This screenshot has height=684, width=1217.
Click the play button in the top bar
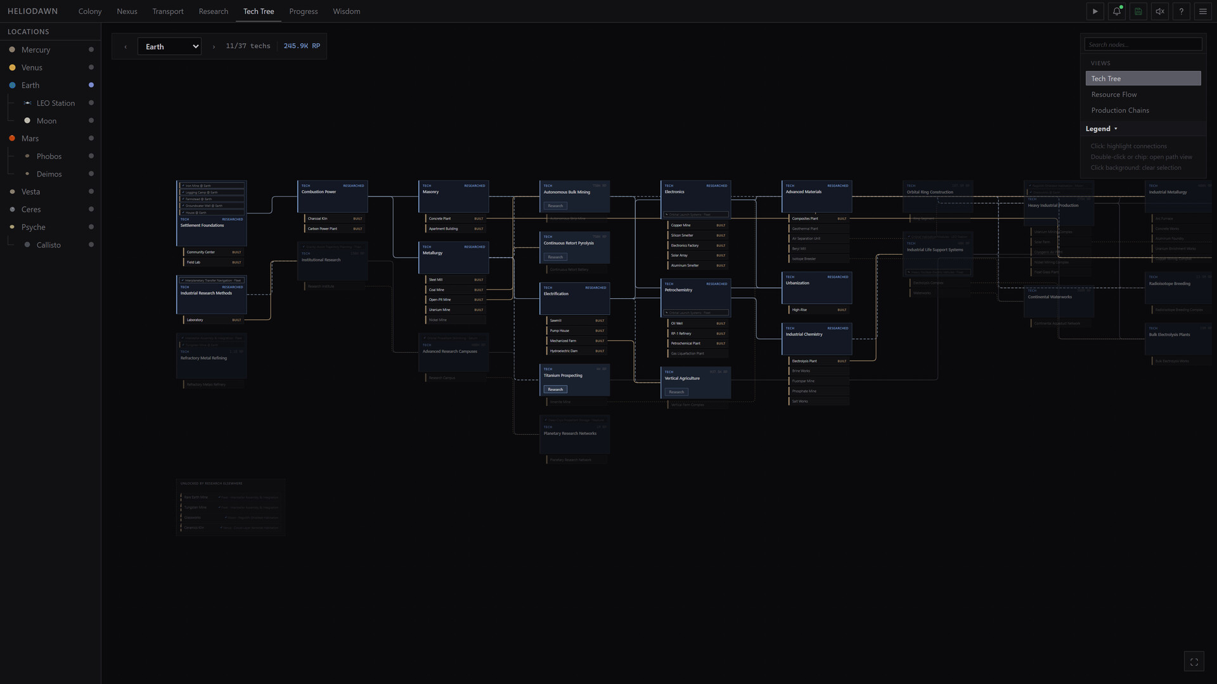click(1095, 11)
